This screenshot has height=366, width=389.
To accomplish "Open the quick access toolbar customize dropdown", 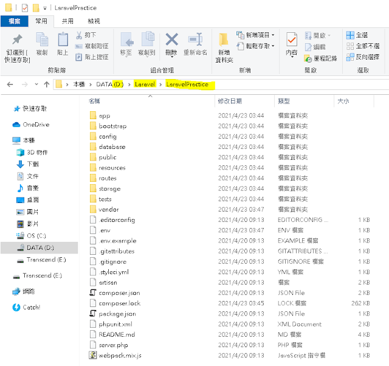I will click(45, 9).
